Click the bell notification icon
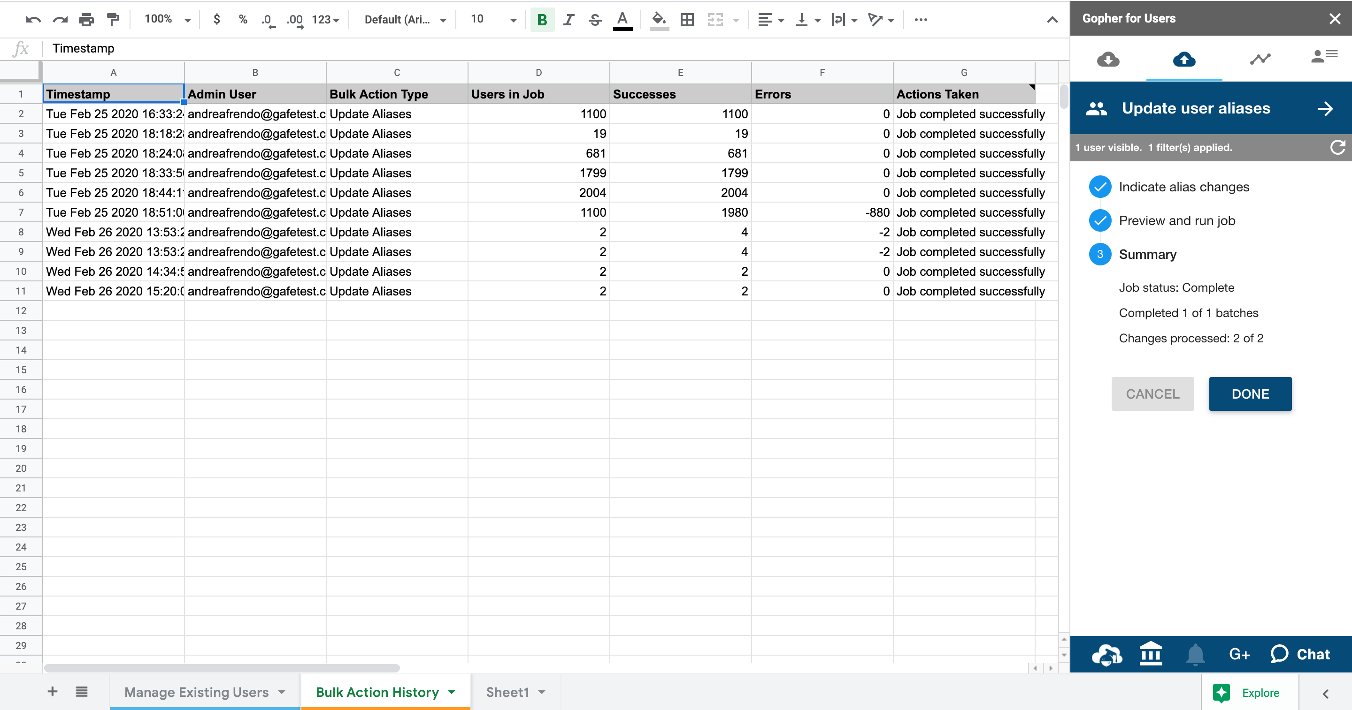The height and width of the screenshot is (710, 1352). pos(1196,654)
